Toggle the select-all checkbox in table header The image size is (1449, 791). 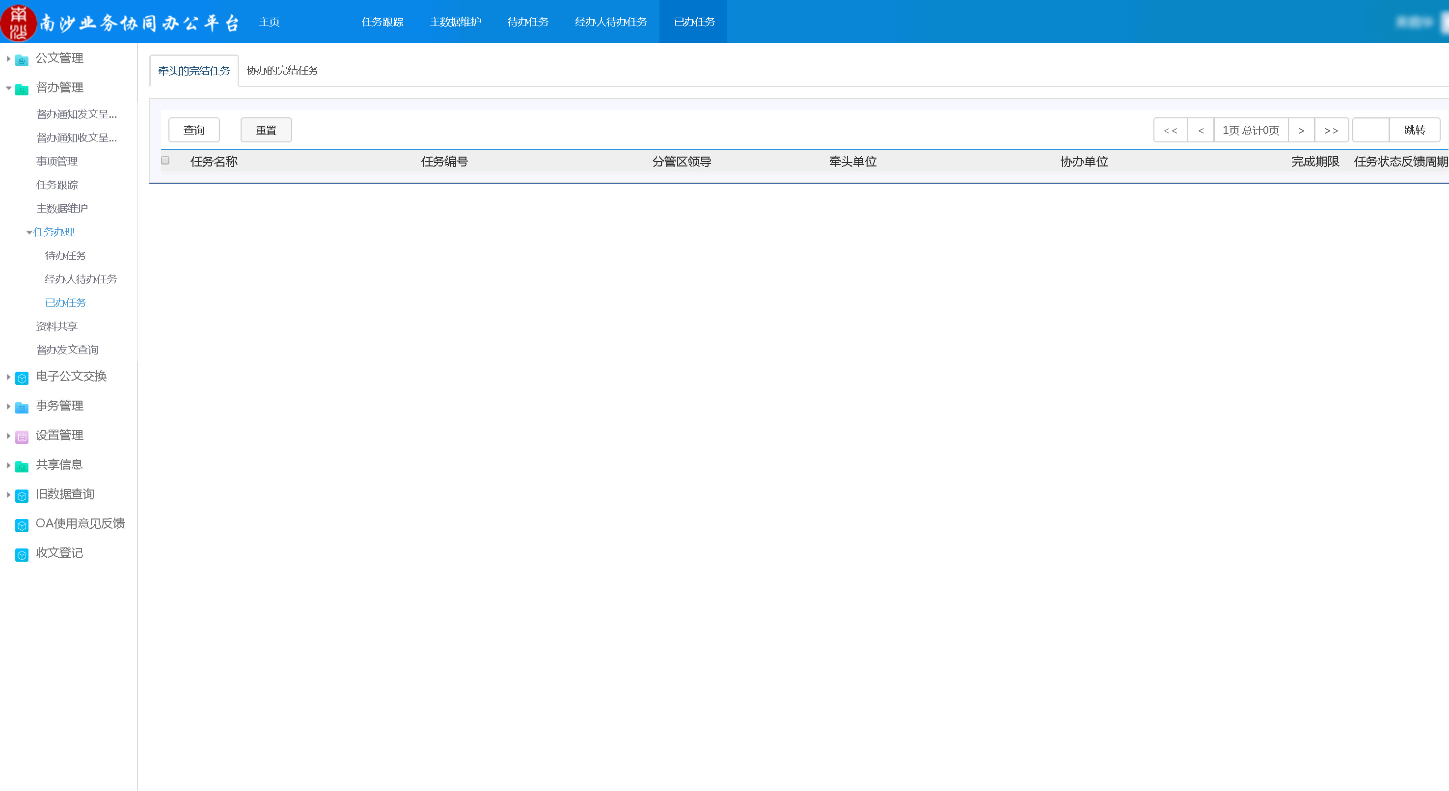(165, 161)
